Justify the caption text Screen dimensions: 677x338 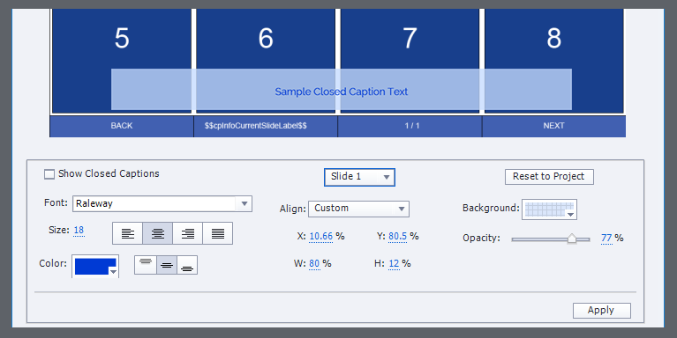(218, 233)
